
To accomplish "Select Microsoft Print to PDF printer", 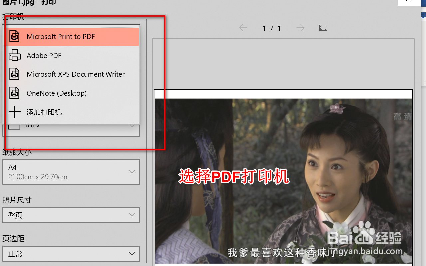I will coord(72,37).
